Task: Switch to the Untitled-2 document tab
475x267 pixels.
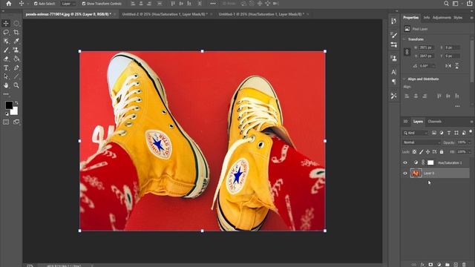Action: [165, 14]
